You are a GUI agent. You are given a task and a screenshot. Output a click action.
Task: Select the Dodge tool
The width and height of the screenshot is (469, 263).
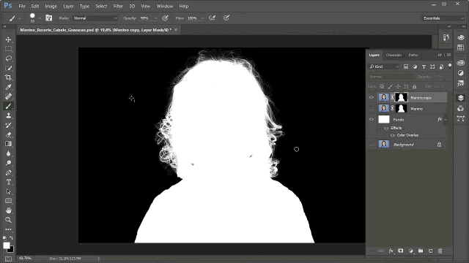pyautogui.click(x=8, y=163)
